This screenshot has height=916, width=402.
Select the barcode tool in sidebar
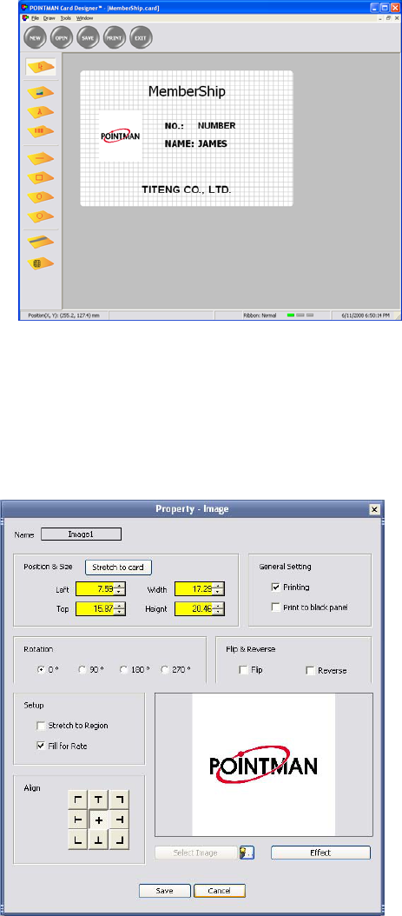point(40,131)
